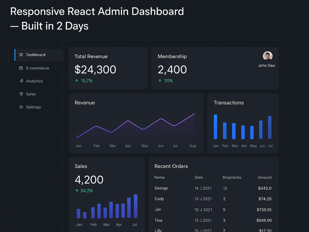Click the 15,7% revenue growth figure
Screen dimensions: 309x232
click(x=87, y=81)
